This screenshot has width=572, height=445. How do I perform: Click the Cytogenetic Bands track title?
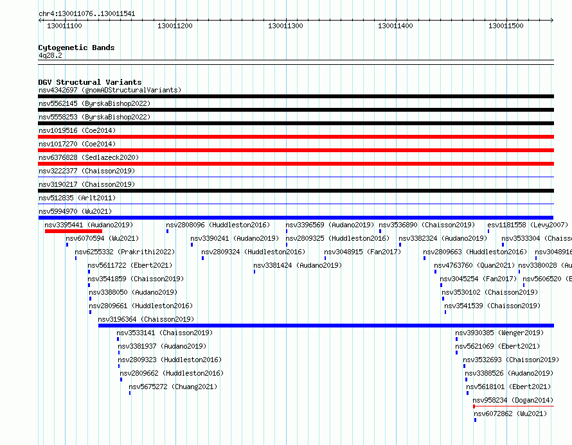[76, 48]
